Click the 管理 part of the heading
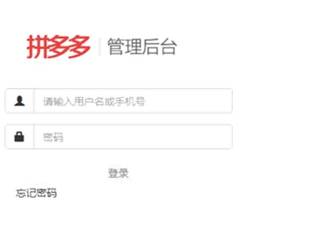 point(124,47)
